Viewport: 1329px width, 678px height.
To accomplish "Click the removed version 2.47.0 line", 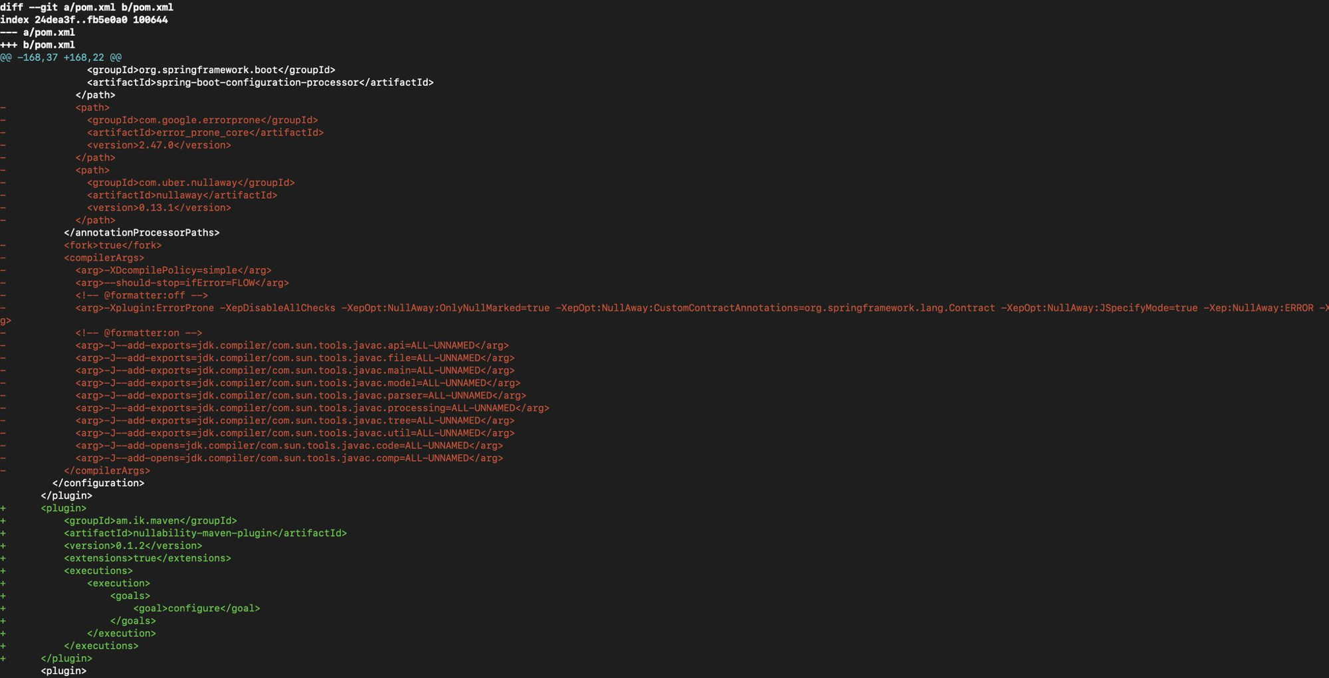I will click(159, 145).
